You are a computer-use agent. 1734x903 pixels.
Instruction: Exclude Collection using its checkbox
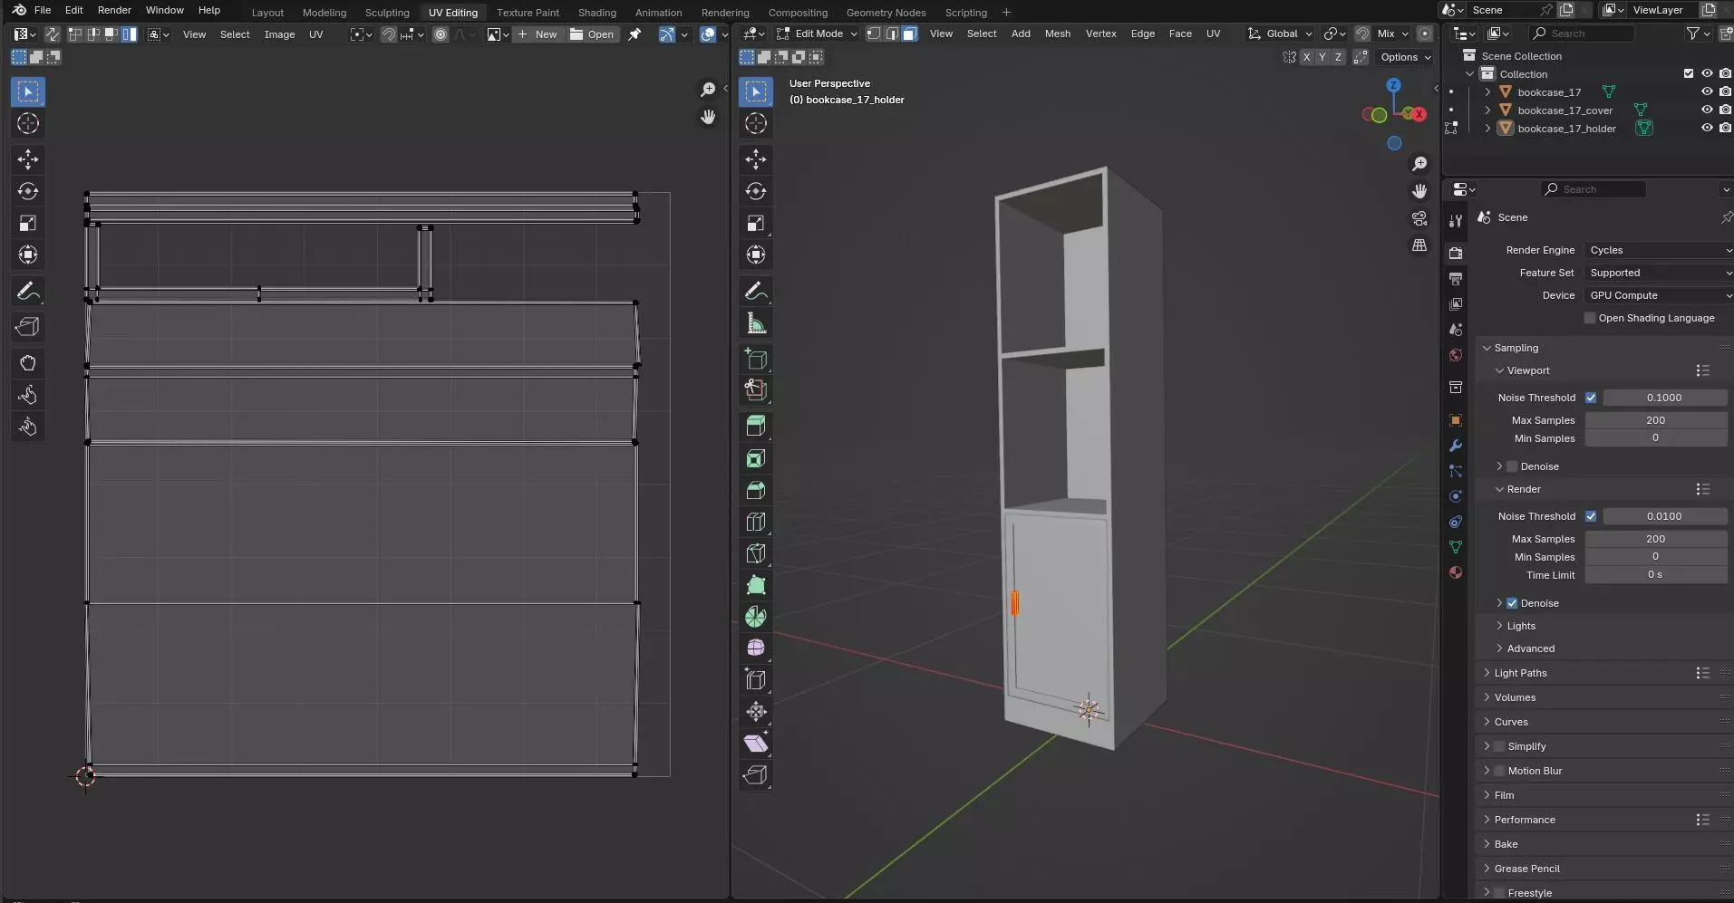[1689, 74]
